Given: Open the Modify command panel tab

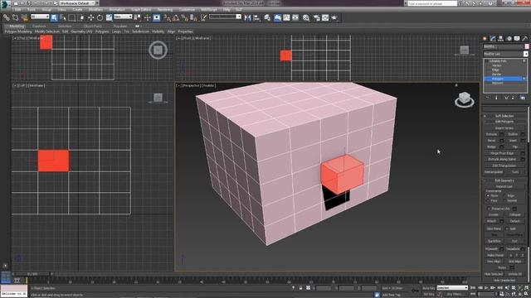Looking at the screenshot, I should point(493,39).
